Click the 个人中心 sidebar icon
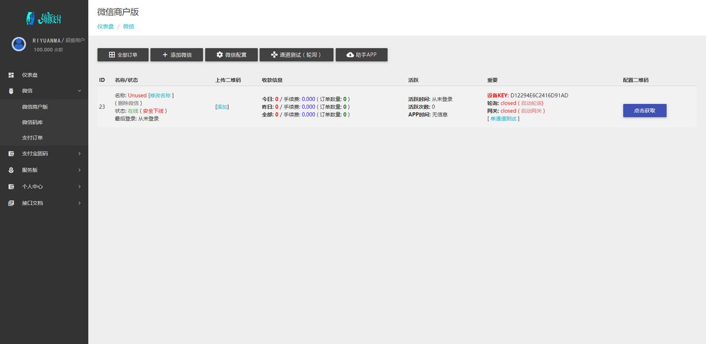 click(11, 187)
